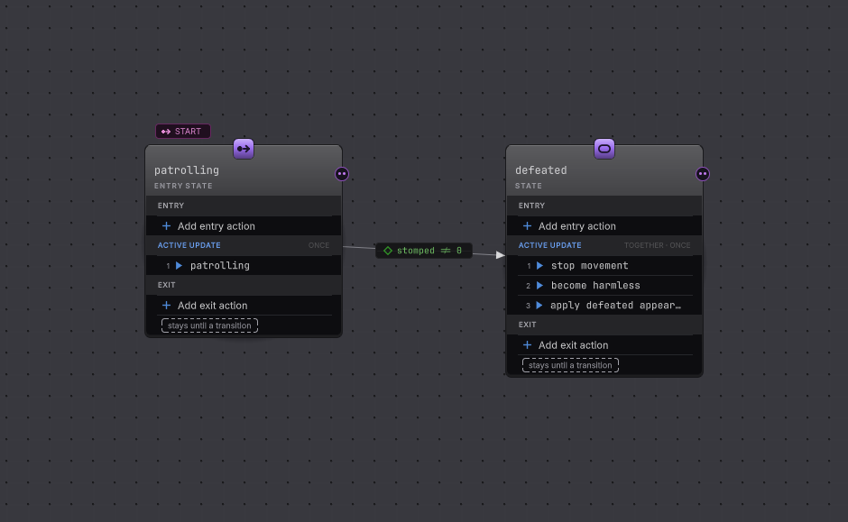
Task: Click the connector port on defeated node
Action: [703, 174]
